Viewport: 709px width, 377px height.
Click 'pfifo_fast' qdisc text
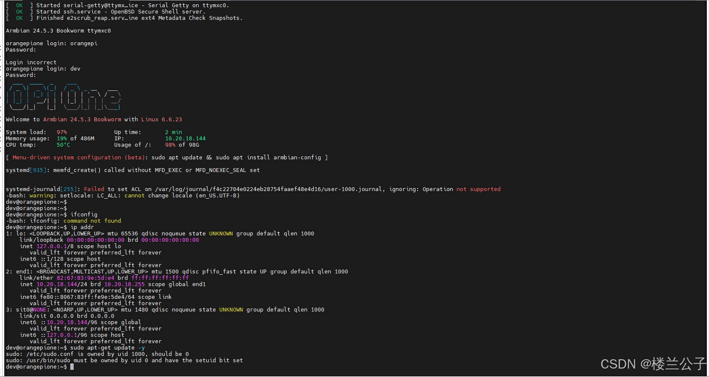click(219, 272)
